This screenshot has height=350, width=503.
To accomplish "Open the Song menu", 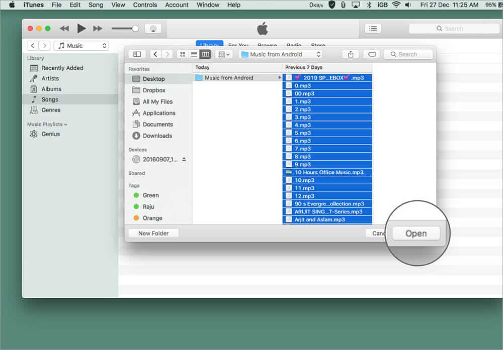I will click(x=96, y=5).
